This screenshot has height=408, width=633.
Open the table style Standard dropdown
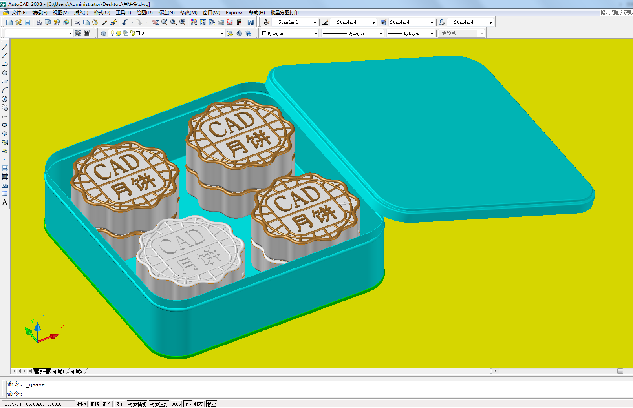tap(432, 22)
